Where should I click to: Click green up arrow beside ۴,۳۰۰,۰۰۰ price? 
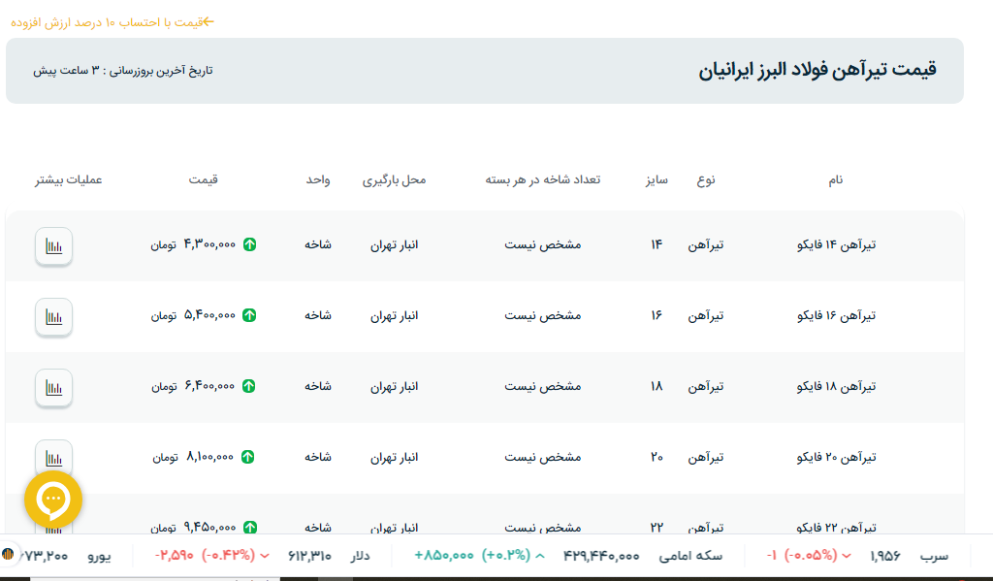(x=249, y=245)
